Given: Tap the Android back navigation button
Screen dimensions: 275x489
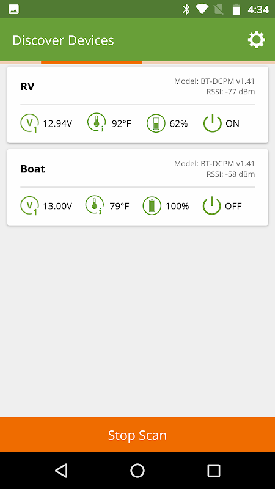Looking at the screenshot, I should (x=61, y=470).
